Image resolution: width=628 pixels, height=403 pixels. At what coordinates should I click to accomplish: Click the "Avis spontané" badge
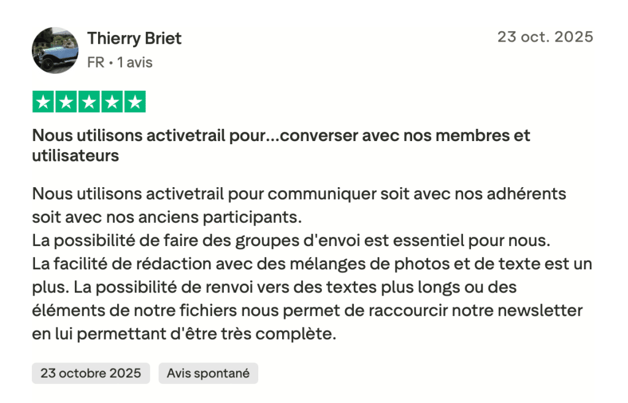(x=208, y=373)
